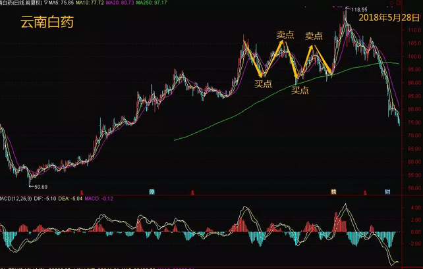The height and width of the screenshot is (269, 423).
Task: Click the right 卖点 annotation label
Action: pyautogui.click(x=314, y=36)
